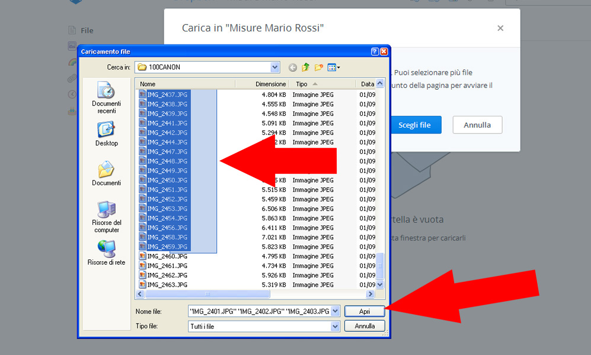The image size is (591, 355).
Task: Click the back navigation arrow icon
Action: click(293, 67)
